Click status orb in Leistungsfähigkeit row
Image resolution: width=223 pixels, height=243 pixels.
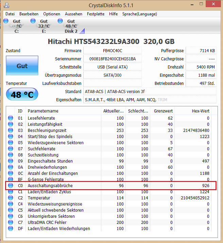(x=11, y=124)
